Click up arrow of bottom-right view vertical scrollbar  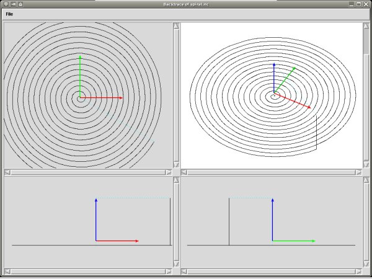pyautogui.click(x=366, y=180)
